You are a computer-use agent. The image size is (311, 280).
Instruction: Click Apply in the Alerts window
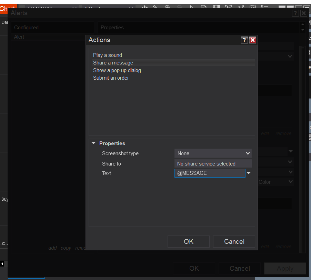click(x=285, y=269)
